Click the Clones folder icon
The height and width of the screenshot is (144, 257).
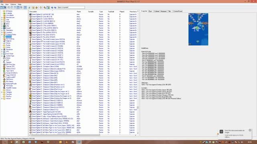point(4,43)
